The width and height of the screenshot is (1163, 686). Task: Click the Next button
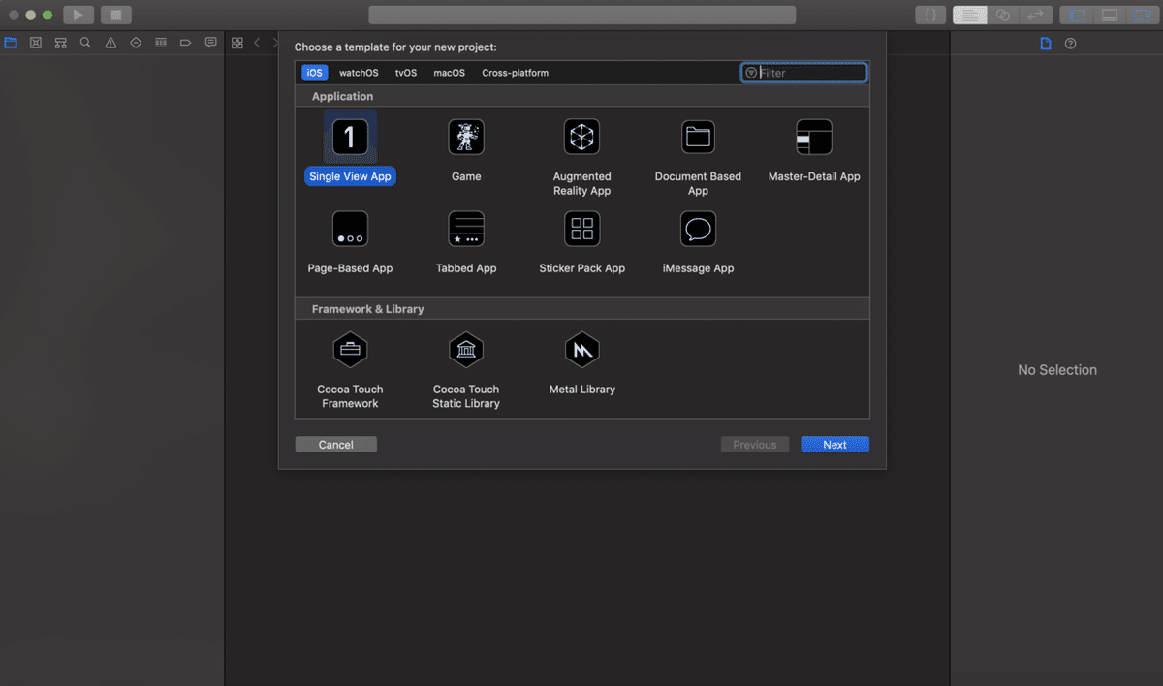834,445
